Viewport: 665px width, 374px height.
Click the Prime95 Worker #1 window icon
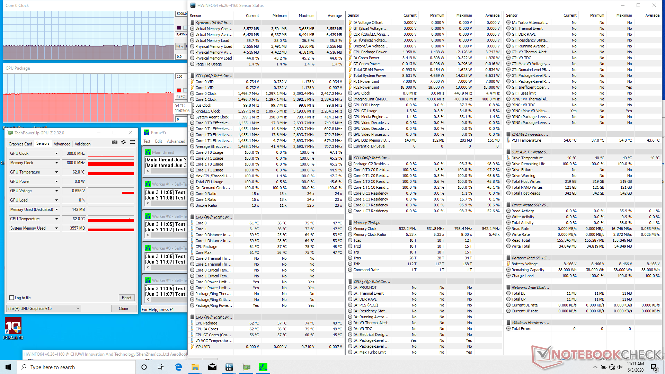click(x=148, y=184)
